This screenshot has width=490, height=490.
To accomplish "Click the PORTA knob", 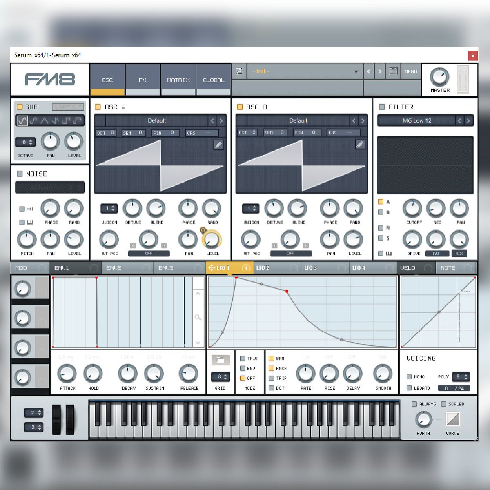I will tap(423, 419).
